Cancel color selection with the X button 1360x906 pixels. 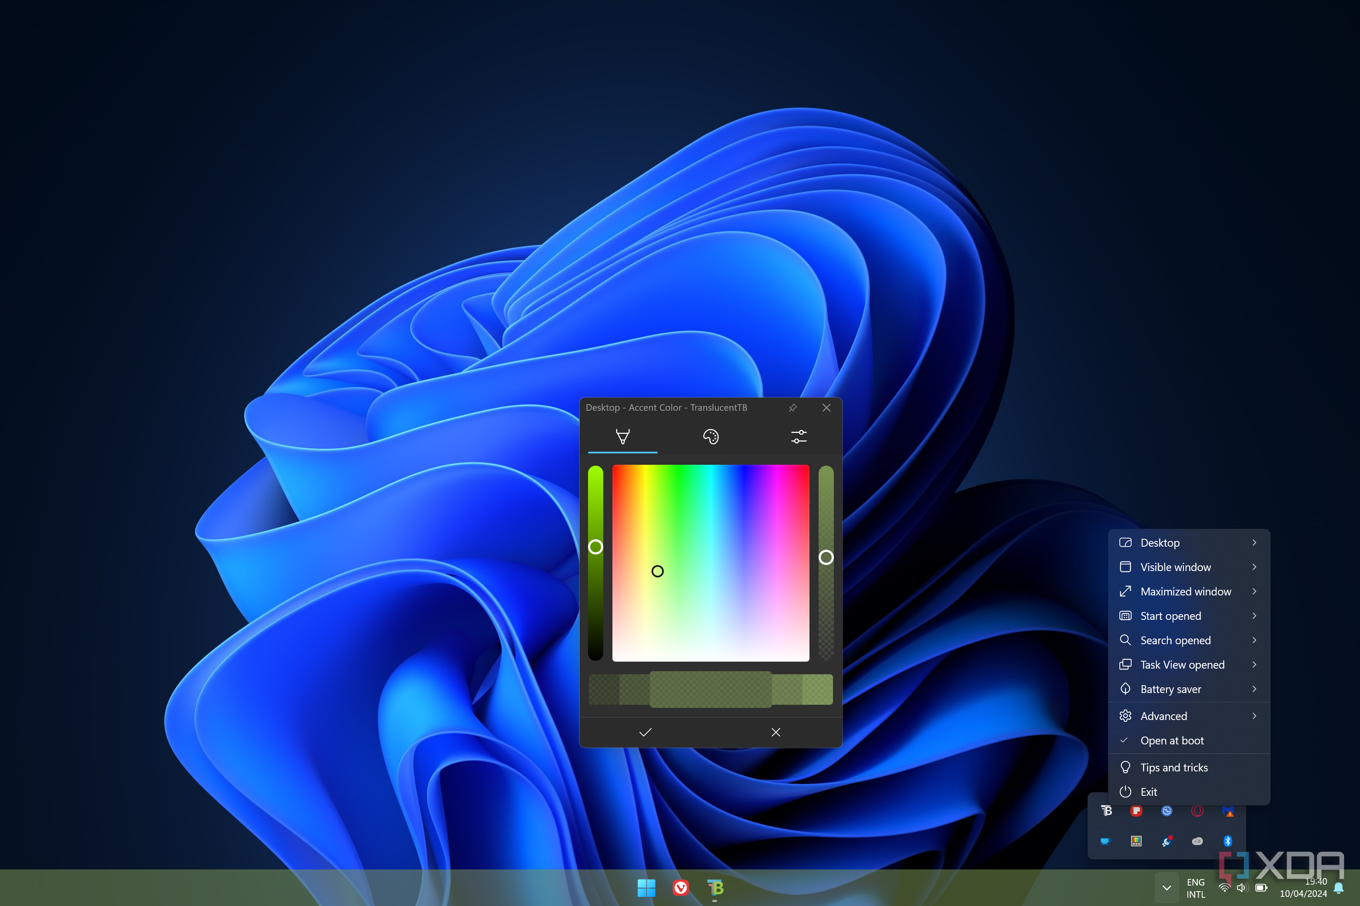coord(776,732)
